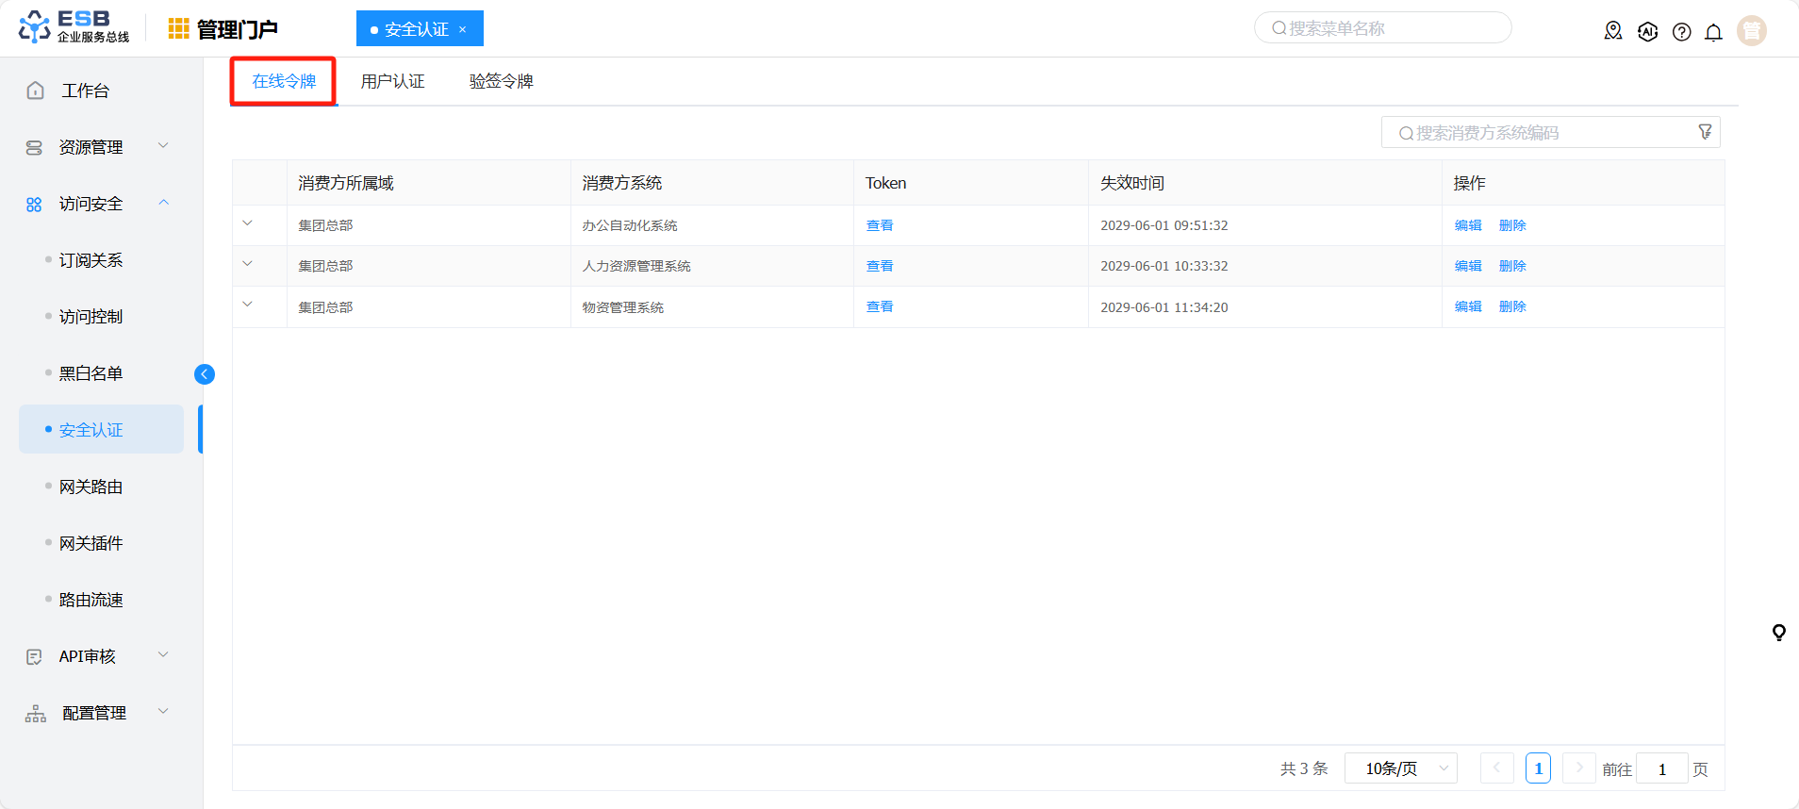Collapse the sidebar with the blue arrow
1799x809 pixels.
[205, 374]
